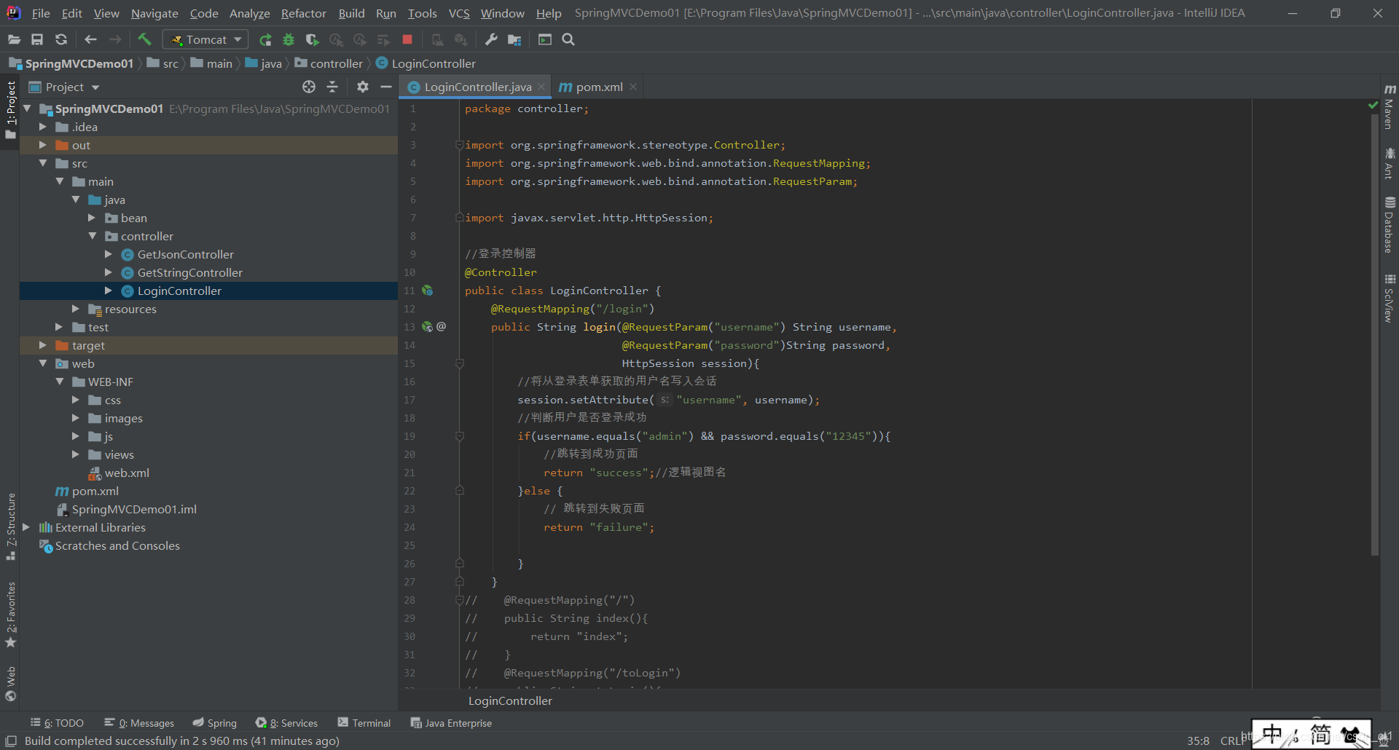The image size is (1399, 750).
Task: Collapse the method fold marker at line 15
Action: [x=460, y=363]
